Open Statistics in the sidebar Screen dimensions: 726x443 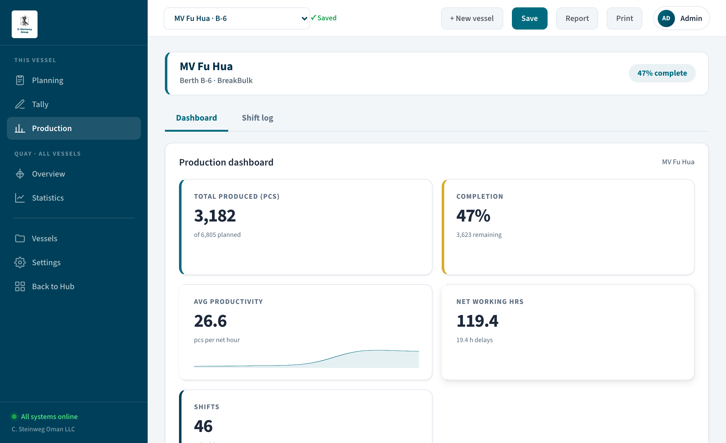tap(74, 198)
